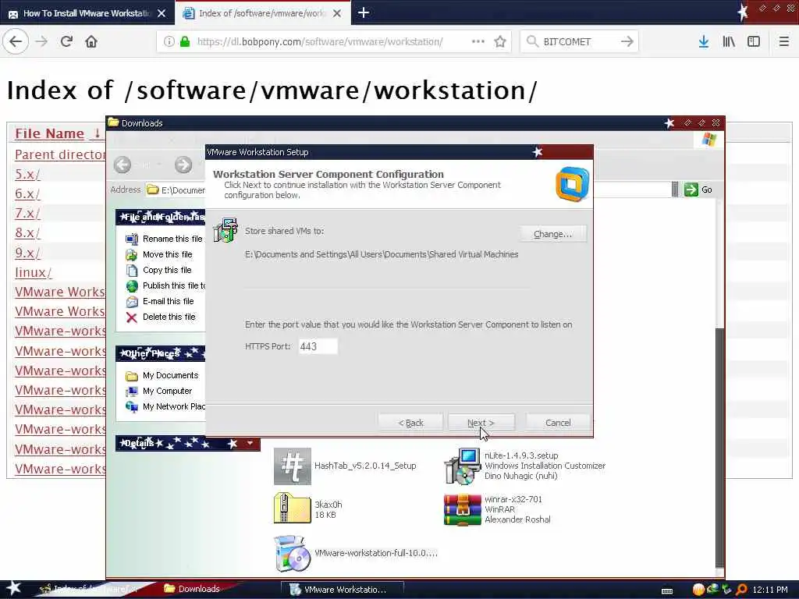Switch to the How To Install VMware Workstation tab
Viewport: 799px width, 599px height.
click(x=87, y=13)
